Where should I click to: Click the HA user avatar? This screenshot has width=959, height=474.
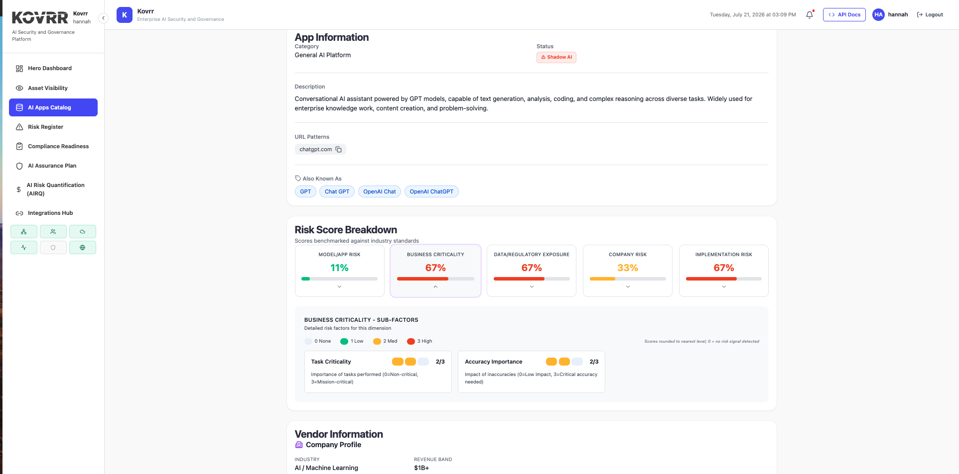[x=878, y=15]
